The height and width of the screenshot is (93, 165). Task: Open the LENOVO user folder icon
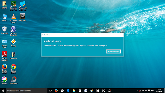[x=4, y=5]
